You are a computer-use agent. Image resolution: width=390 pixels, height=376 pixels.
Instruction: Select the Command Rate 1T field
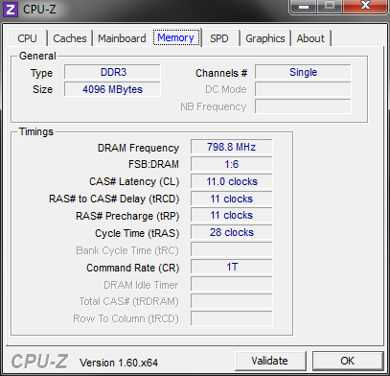pyautogui.click(x=232, y=267)
